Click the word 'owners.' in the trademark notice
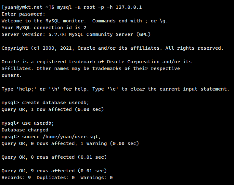234x185 pixels. (x=12, y=75)
